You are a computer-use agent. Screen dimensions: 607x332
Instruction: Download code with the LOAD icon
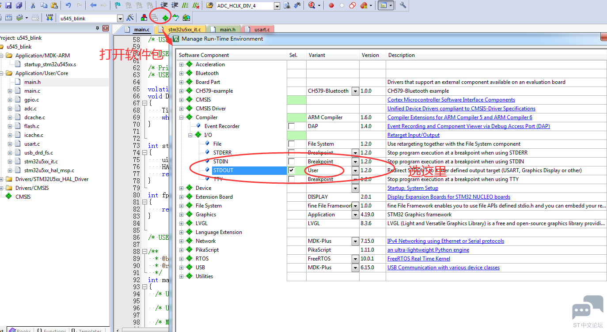(49, 18)
